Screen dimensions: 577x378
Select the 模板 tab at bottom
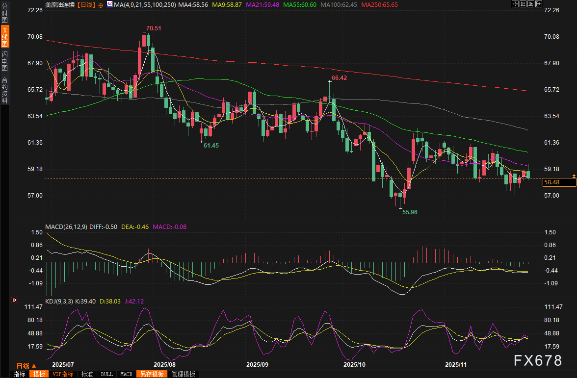[x=38, y=374]
